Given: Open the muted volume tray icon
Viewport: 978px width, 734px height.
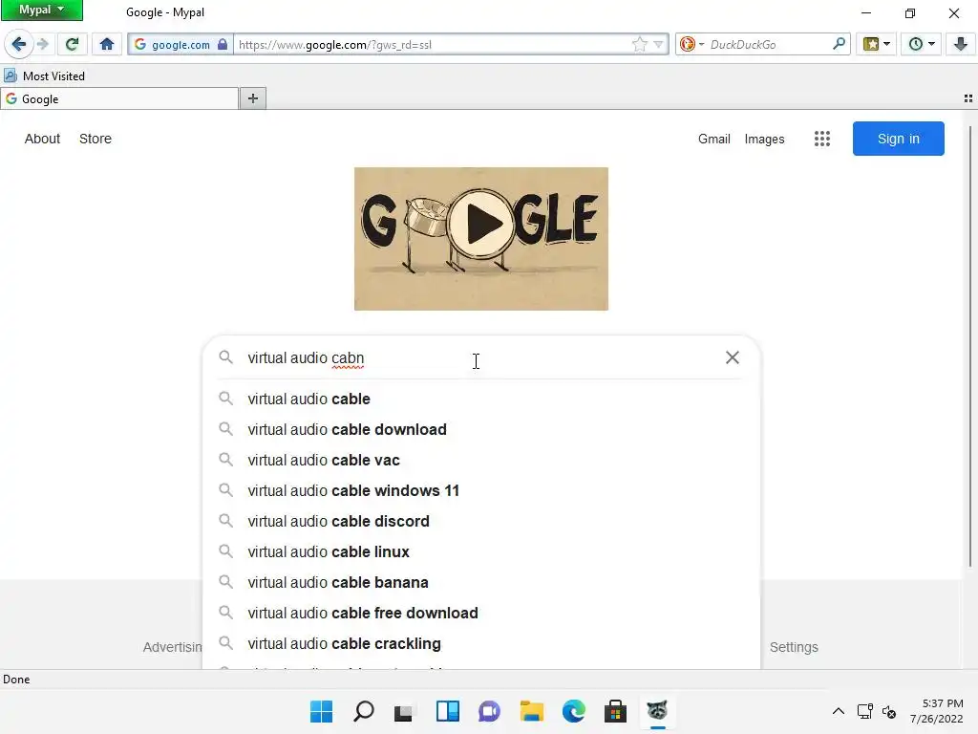Looking at the screenshot, I should coord(889,711).
